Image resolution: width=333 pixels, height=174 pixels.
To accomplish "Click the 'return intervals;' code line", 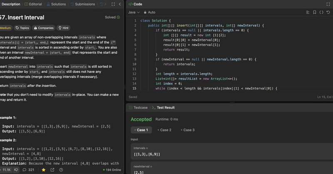I will pos(179,64).
